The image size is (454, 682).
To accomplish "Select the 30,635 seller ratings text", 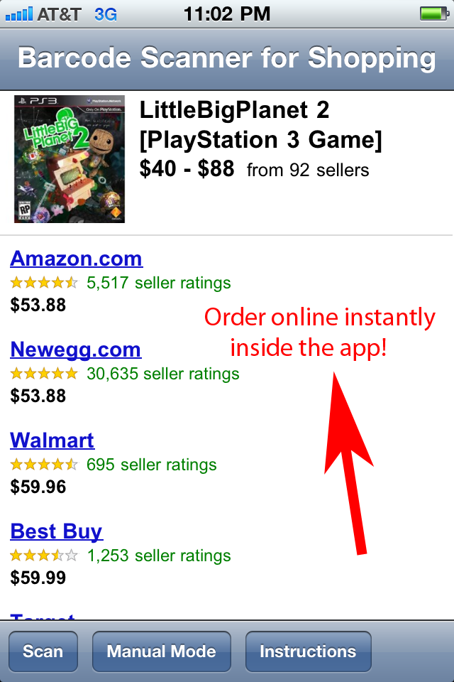I will click(163, 374).
